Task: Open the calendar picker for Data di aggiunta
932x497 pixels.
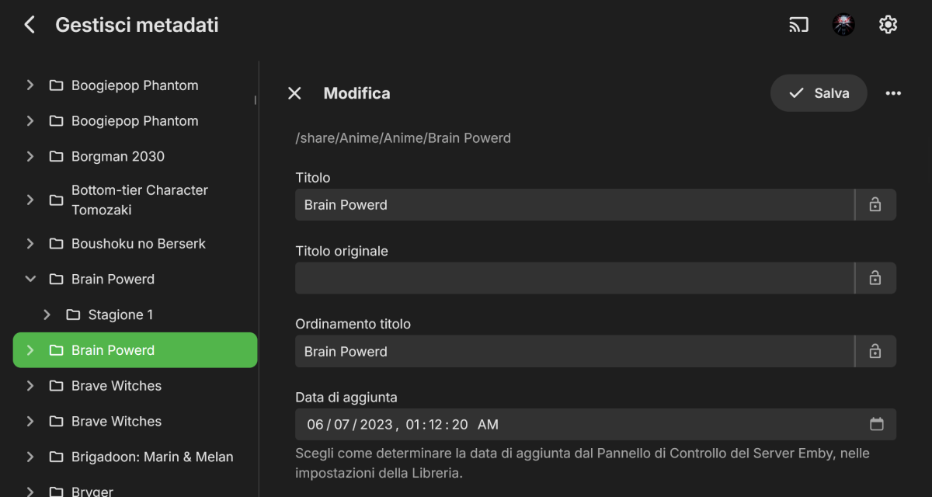Action: [877, 424]
